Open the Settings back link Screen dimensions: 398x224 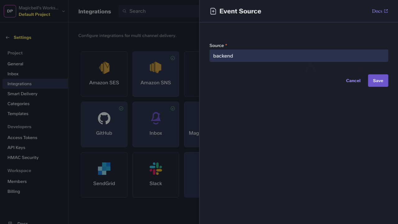(22, 37)
